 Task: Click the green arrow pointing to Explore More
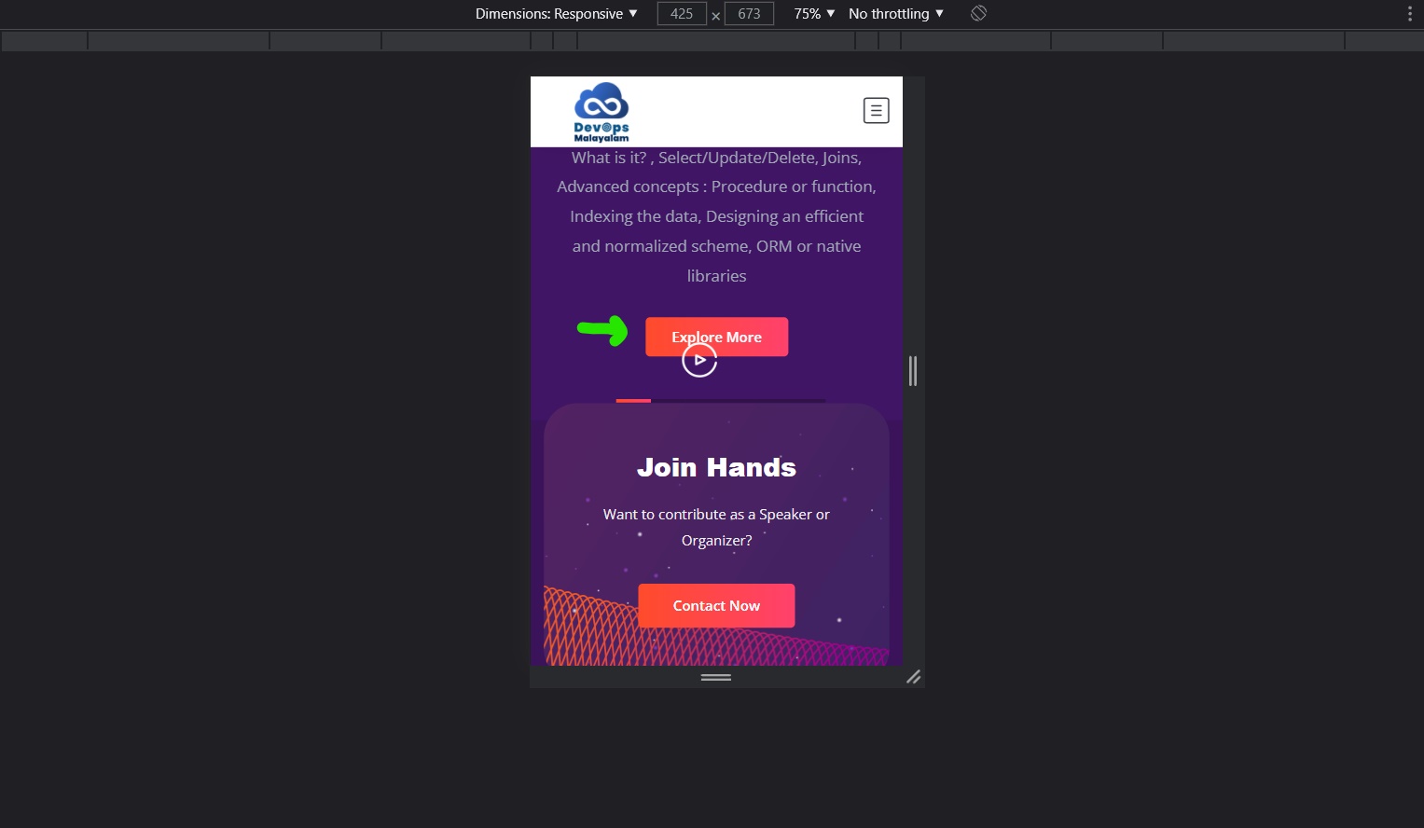601,330
